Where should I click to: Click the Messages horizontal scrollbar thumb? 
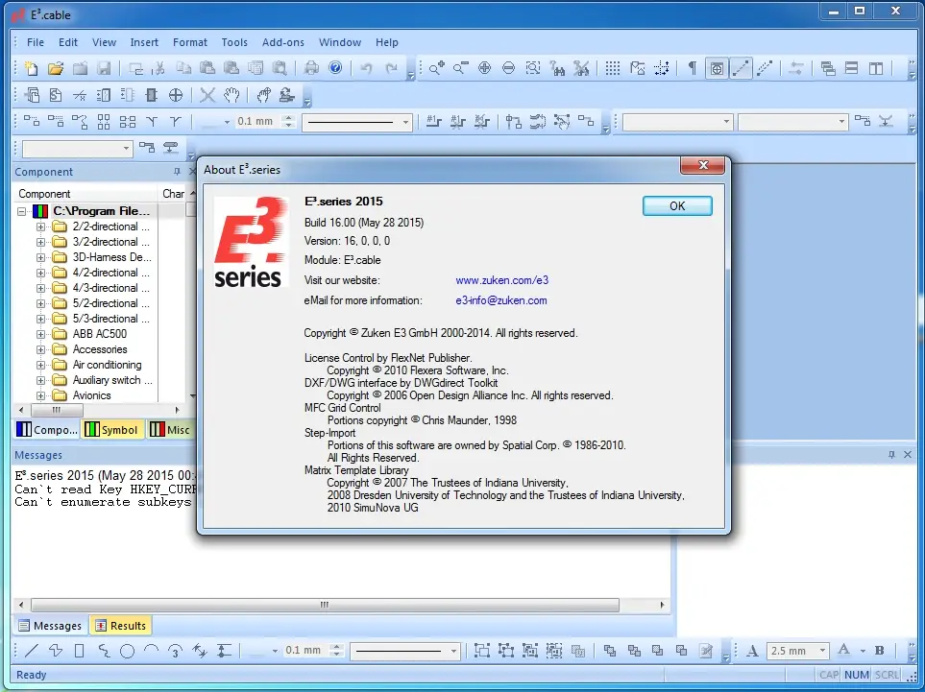click(x=325, y=605)
